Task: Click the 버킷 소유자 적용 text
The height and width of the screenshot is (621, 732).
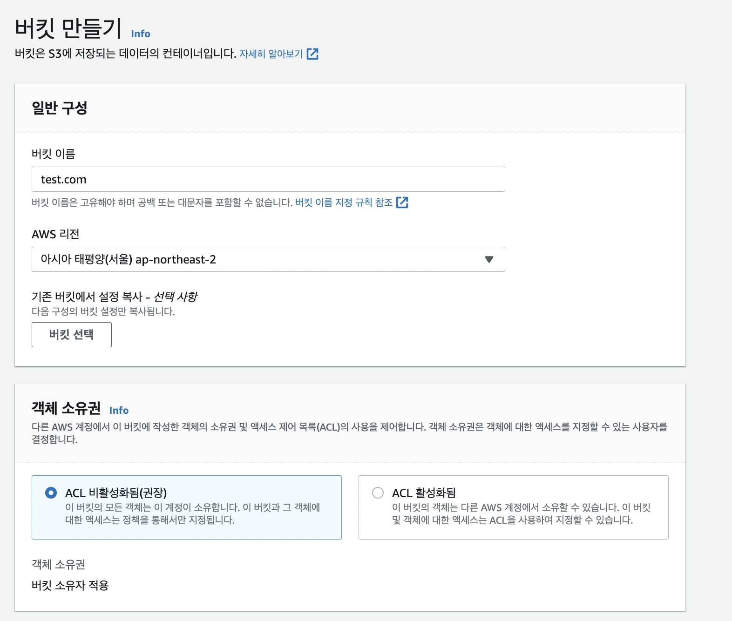Action: (70, 585)
